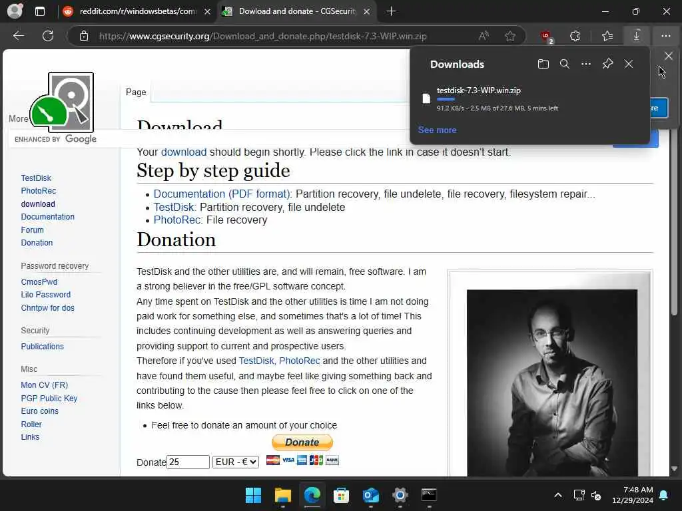The image size is (682, 511).
Task: Open the tab actions menu icon
Action: pos(39,11)
